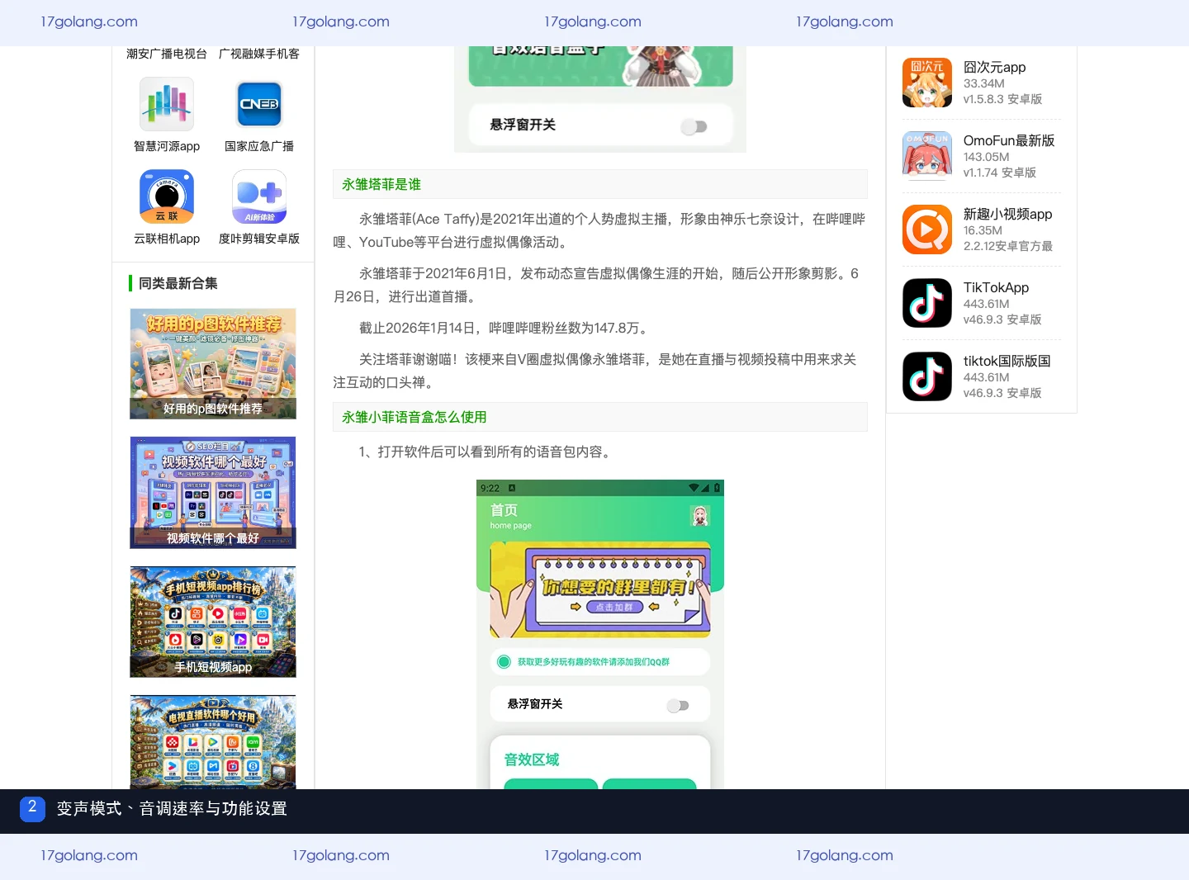Click the 囧次元app title link

pyautogui.click(x=994, y=67)
